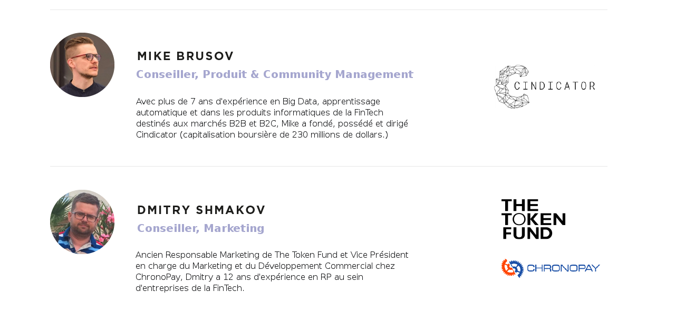The height and width of the screenshot is (330, 675).
Task: Open The Token Fund logo
Action: 533,219
